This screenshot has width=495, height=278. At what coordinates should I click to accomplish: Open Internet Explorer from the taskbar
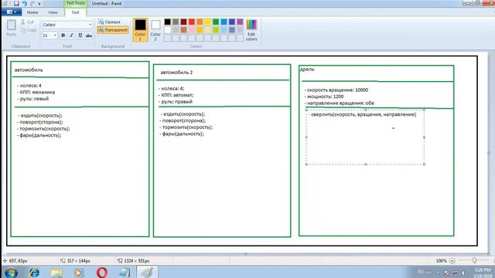(33, 272)
